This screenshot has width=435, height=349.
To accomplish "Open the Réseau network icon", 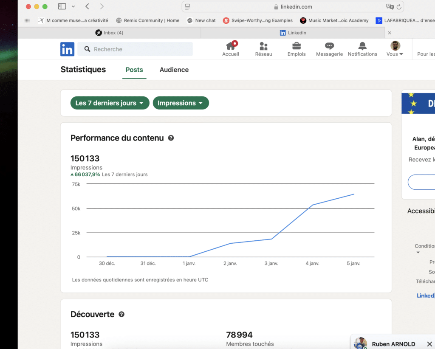I will click(263, 46).
